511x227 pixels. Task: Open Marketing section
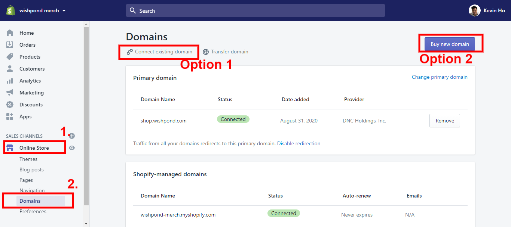click(x=31, y=93)
